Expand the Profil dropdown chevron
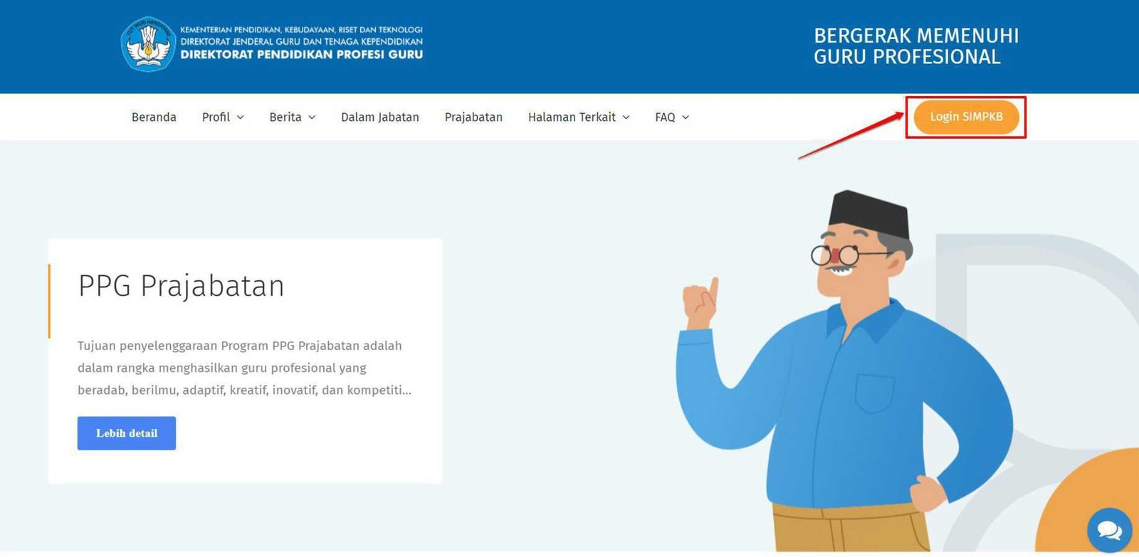Image resolution: width=1139 pixels, height=557 pixels. pos(240,117)
